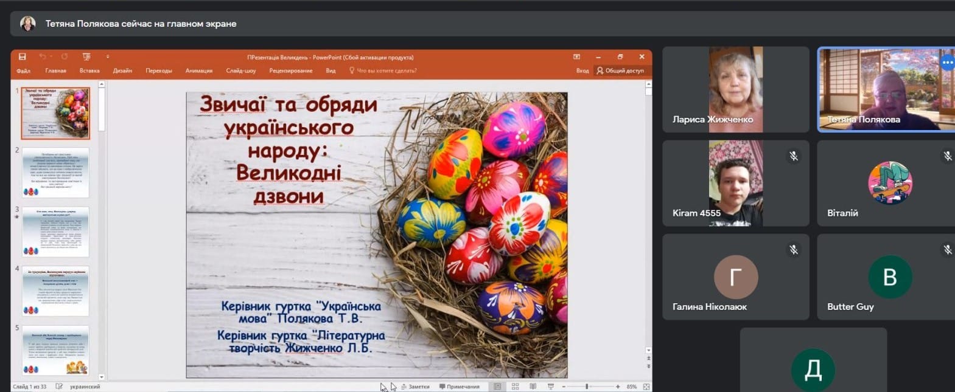
Task: Toggle the Заметки notes pane
Action: 415,387
